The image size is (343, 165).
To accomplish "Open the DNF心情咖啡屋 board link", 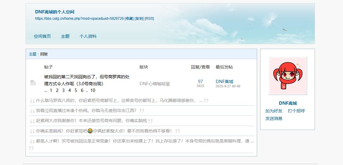I will point(154,84).
